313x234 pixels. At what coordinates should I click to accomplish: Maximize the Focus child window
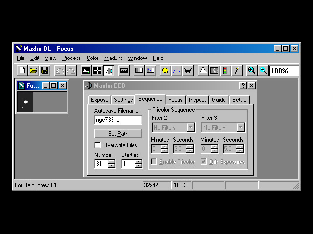(54, 86)
